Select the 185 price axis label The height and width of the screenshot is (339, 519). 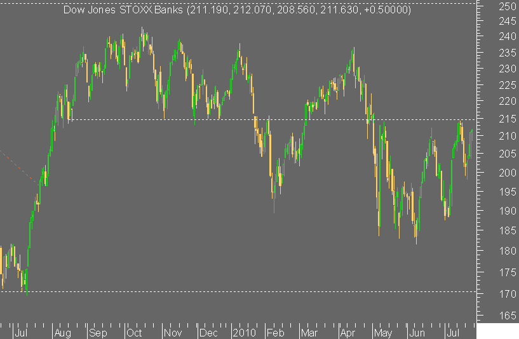coord(507,230)
